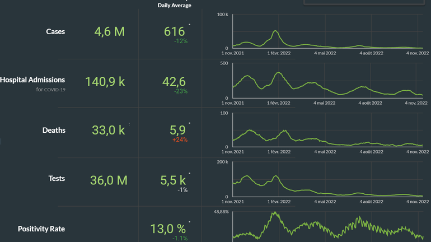Select the Daily Average column header
Screen dimensions: 431x242
[174, 5]
